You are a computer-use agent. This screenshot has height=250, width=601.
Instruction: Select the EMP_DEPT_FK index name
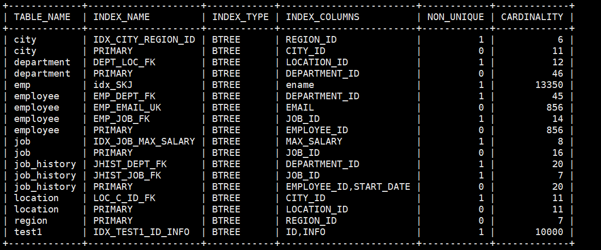coord(125,96)
